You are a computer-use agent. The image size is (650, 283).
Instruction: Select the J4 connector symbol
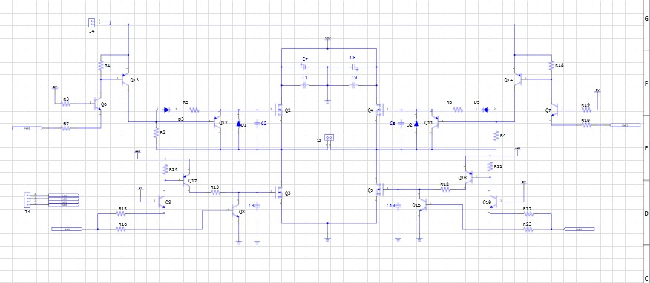pyautogui.click(x=91, y=22)
